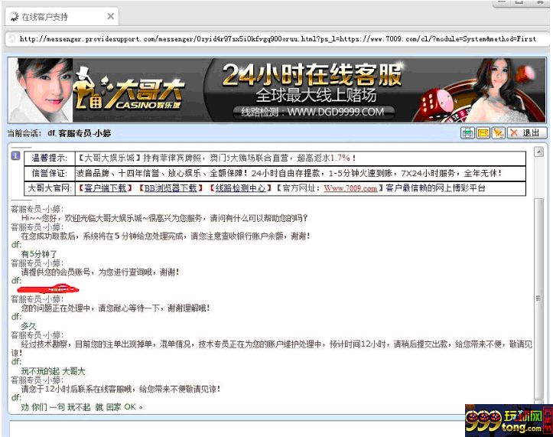Click the banner text '线路检测：WWW.DGD9999.COM'
Viewport: 553px width, 437px height.
coord(313,113)
